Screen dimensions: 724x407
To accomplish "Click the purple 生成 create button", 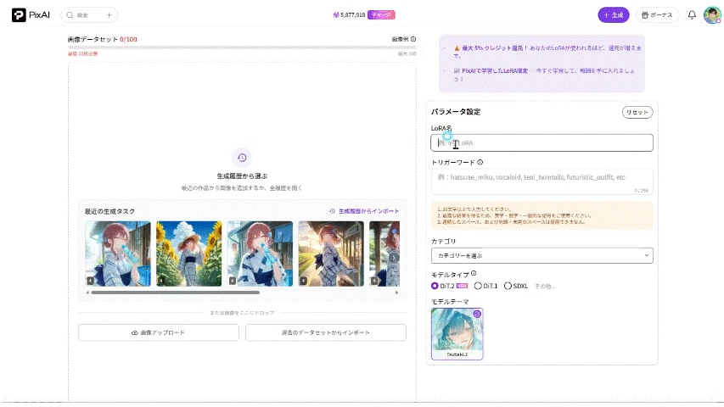I will pyautogui.click(x=613, y=14).
